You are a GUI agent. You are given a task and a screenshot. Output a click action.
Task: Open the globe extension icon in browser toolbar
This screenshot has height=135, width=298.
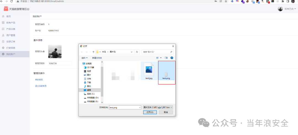[x=232, y=1]
